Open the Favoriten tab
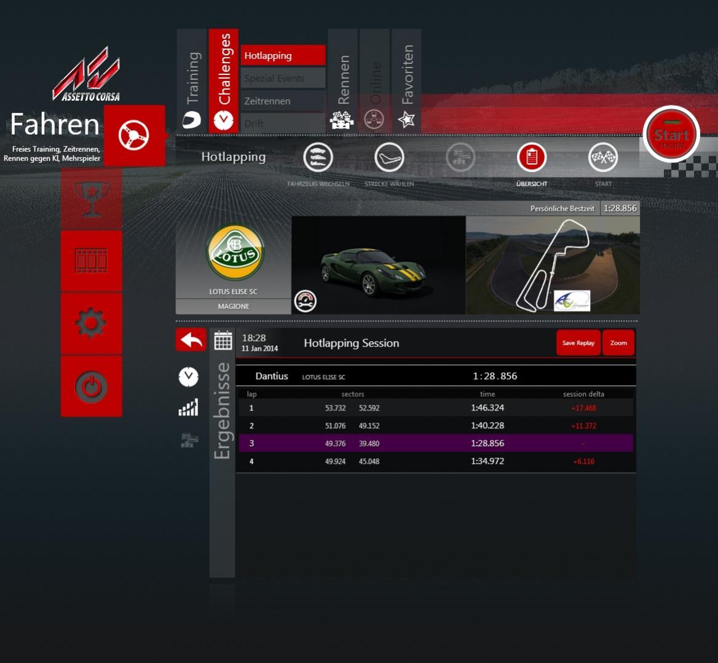The image size is (718, 663). click(406, 81)
